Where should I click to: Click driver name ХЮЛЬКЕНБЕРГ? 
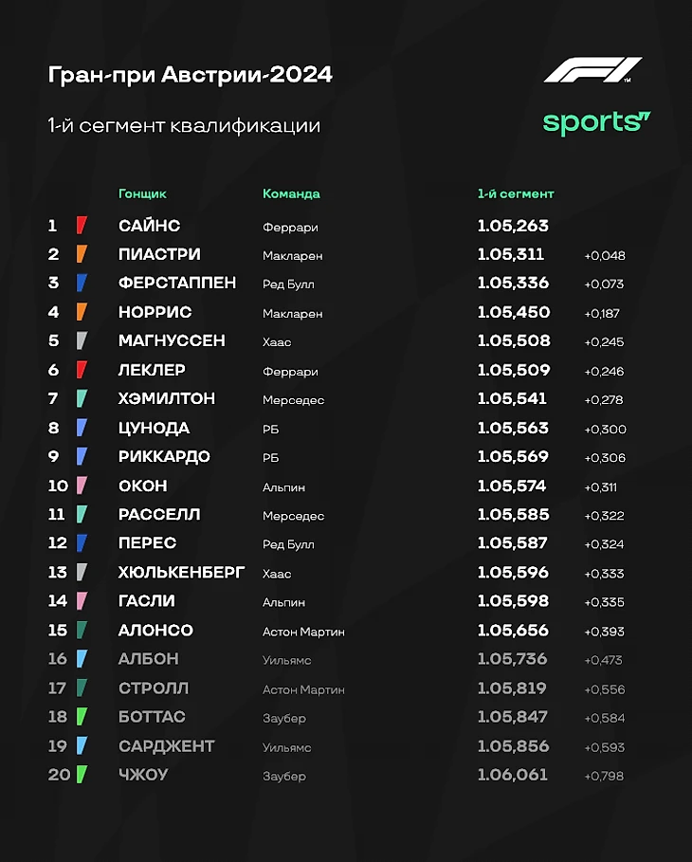point(181,572)
